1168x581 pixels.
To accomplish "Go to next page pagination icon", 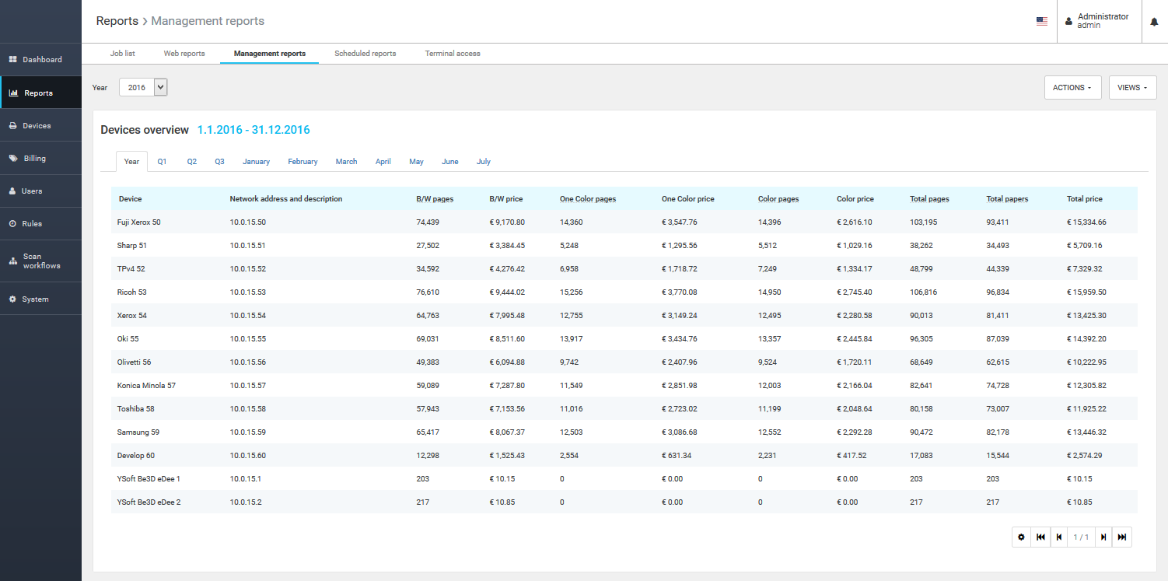I will click(x=1103, y=537).
